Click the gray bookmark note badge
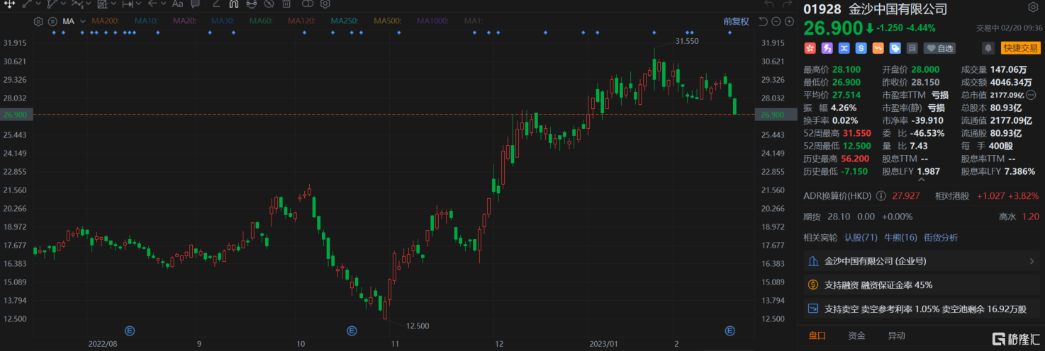The height and width of the screenshot is (351, 1045). (912, 48)
